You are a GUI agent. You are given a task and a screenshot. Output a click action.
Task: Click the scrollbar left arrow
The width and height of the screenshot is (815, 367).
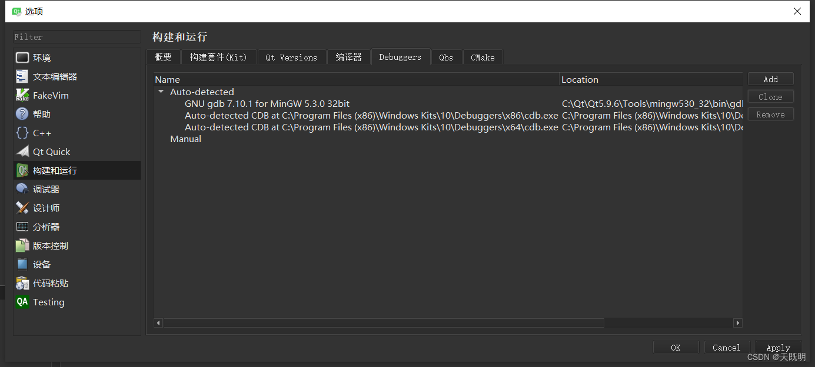[158, 323]
